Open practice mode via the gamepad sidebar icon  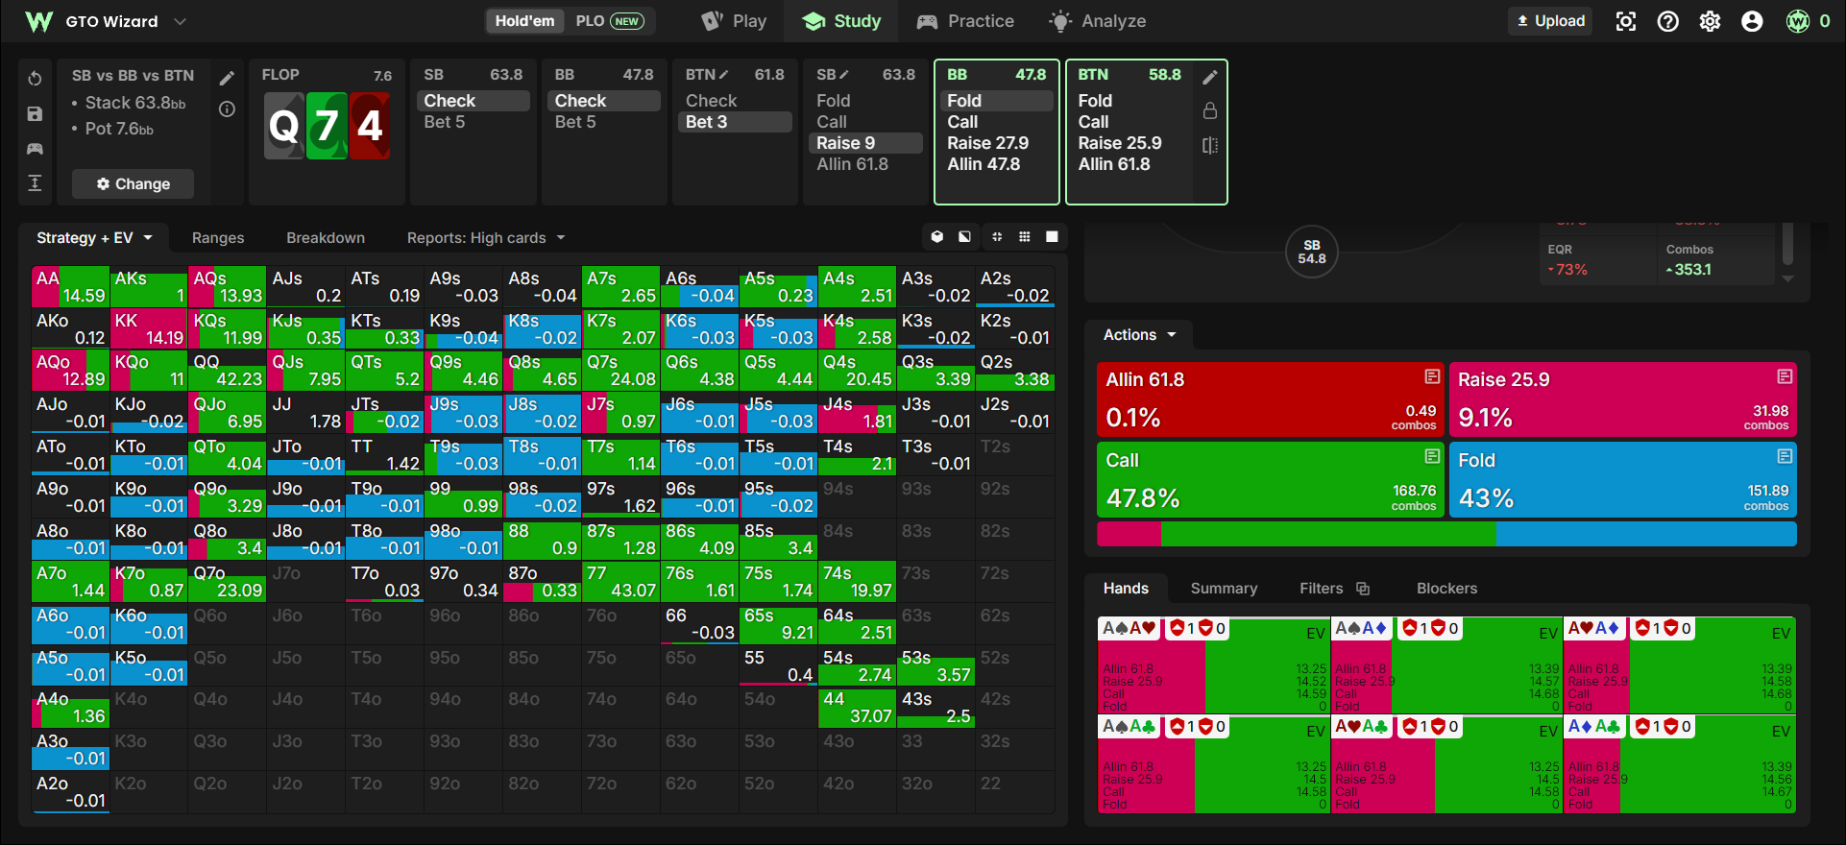click(35, 149)
